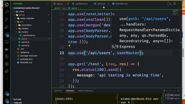185x104 pixels.
Task: Close the server.js tab
Action: tap(108, 4)
